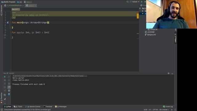Viewport: 197px width, 111px height.
Task: Click the print icon in Run console
Action: (9, 91)
